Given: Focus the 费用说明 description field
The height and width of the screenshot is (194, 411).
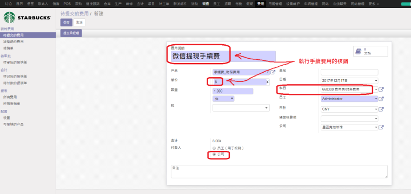Looking at the screenshot, I should 223,56.
